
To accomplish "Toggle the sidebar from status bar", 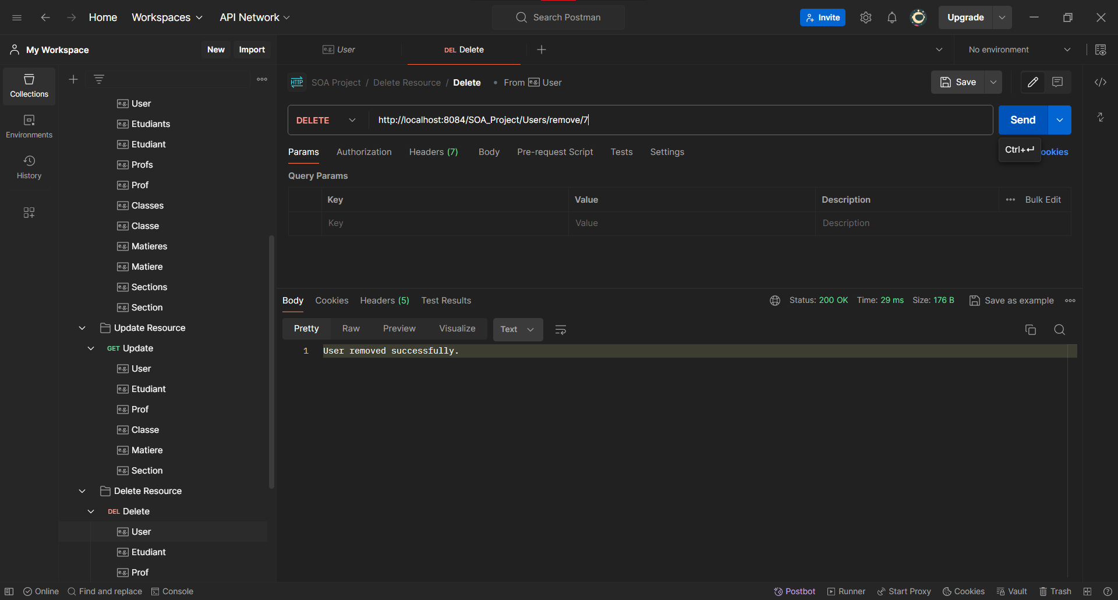I will (9, 591).
